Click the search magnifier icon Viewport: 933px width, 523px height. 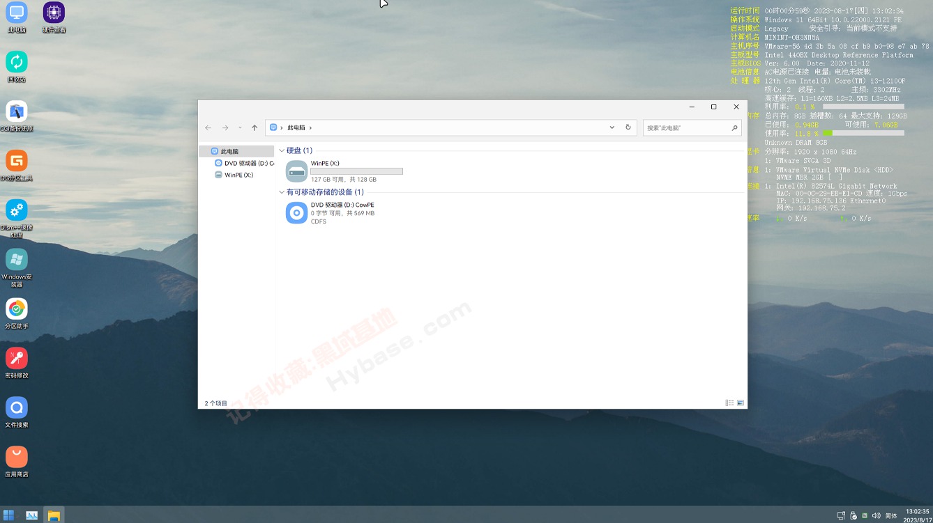(734, 128)
